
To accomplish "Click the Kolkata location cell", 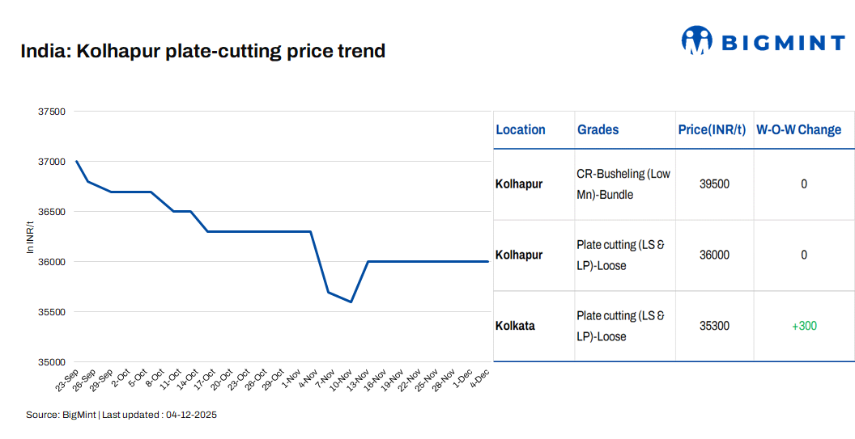I will (x=515, y=326).
